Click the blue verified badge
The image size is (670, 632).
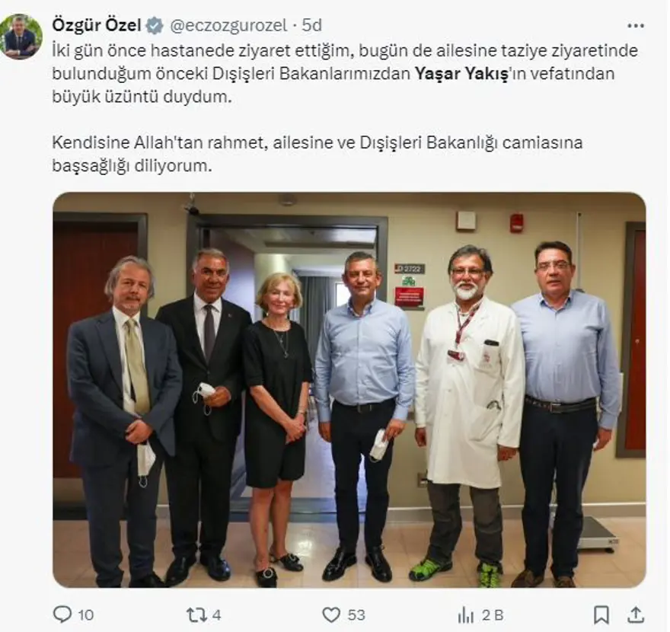pos(155,26)
